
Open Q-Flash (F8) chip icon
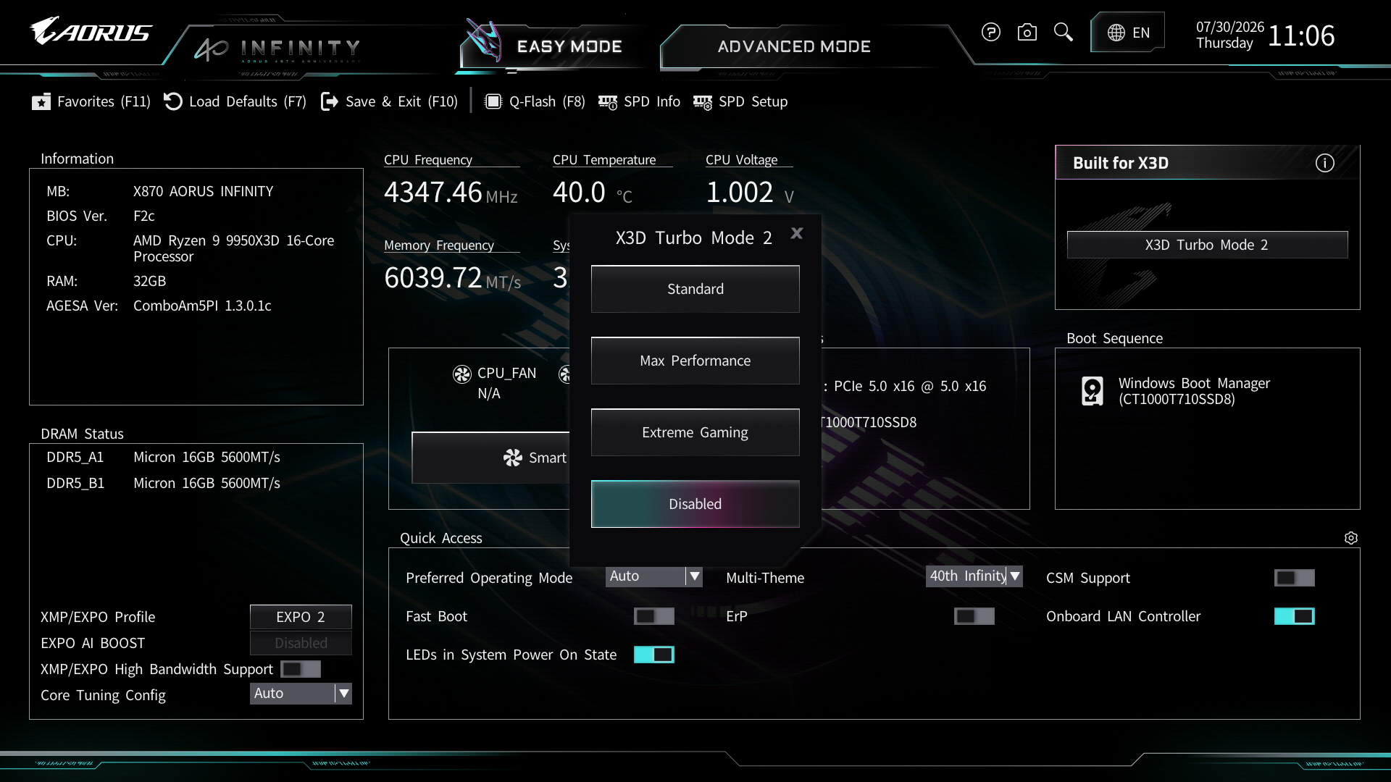[x=493, y=101]
